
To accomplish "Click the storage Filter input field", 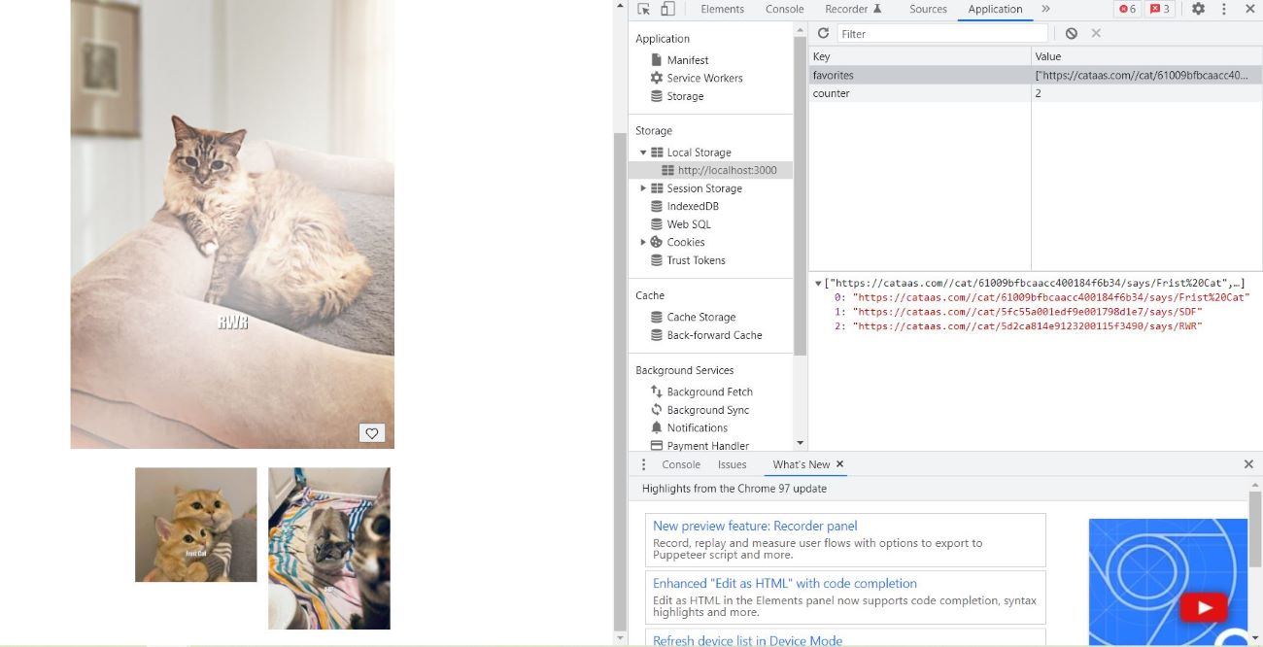I will [x=942, y=33].
